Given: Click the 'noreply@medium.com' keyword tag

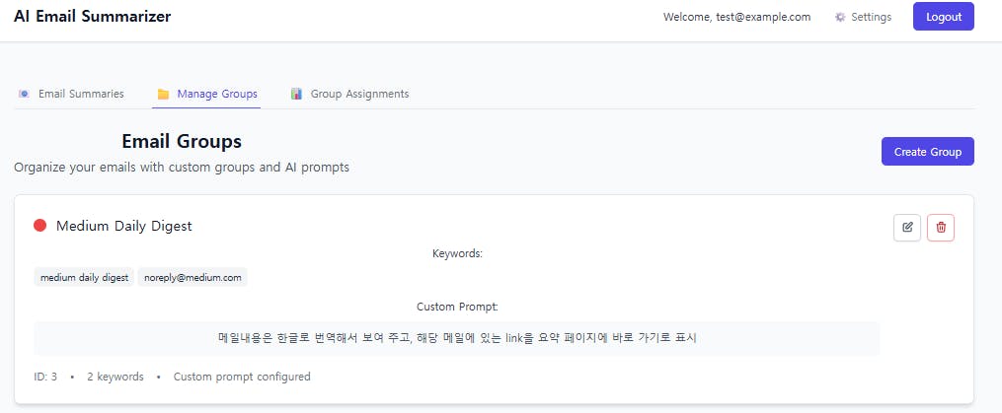Looking at the screenshot, I should 193,278.
